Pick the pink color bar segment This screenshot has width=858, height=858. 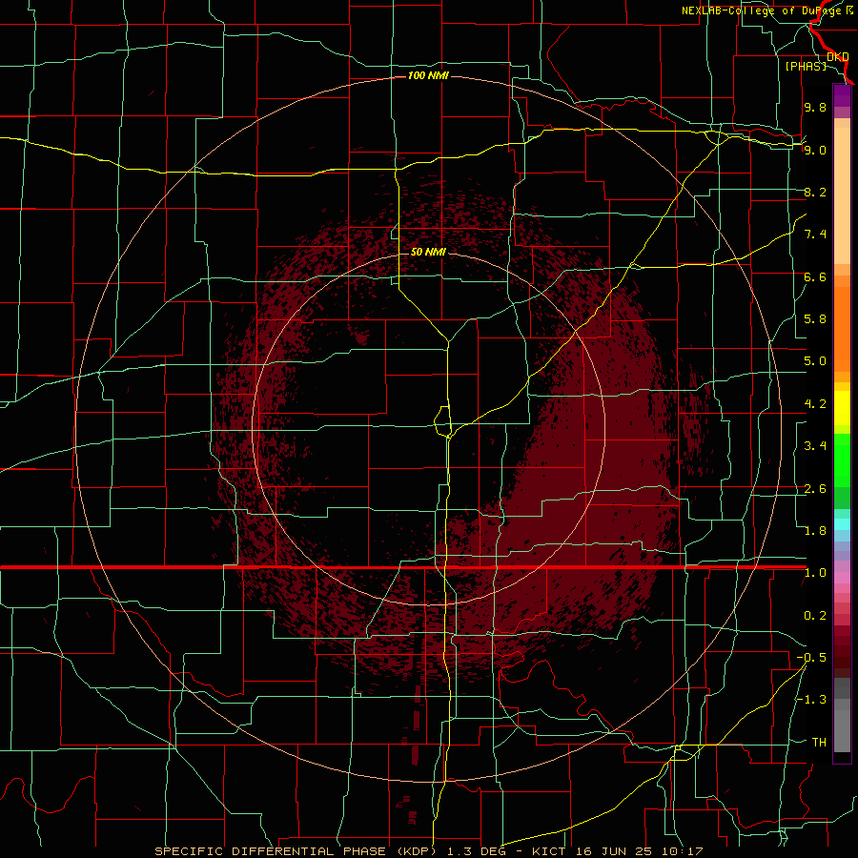click(842, 578)
